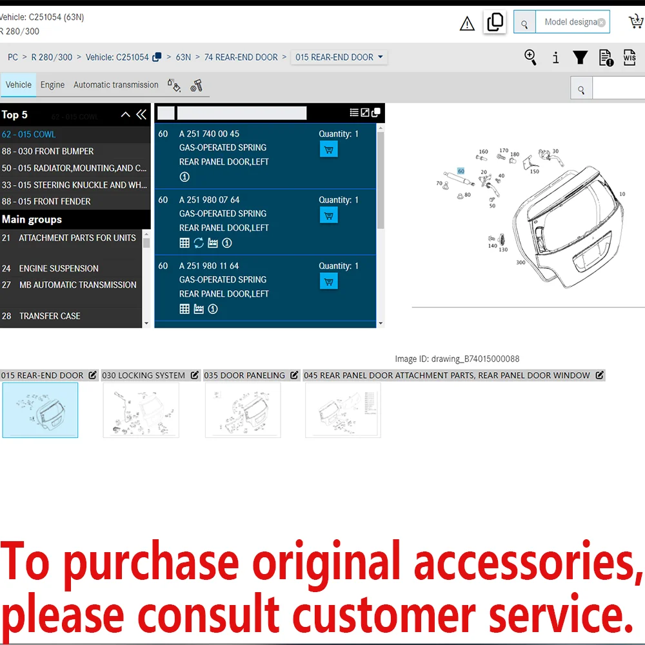
Task: Open table icon for A 251 980 07 64
Action: 184,243
